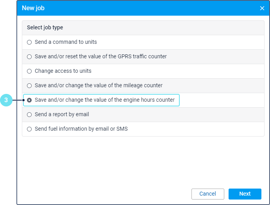
Task: Select the engine hours counter radio button
Action: point(29,100)
